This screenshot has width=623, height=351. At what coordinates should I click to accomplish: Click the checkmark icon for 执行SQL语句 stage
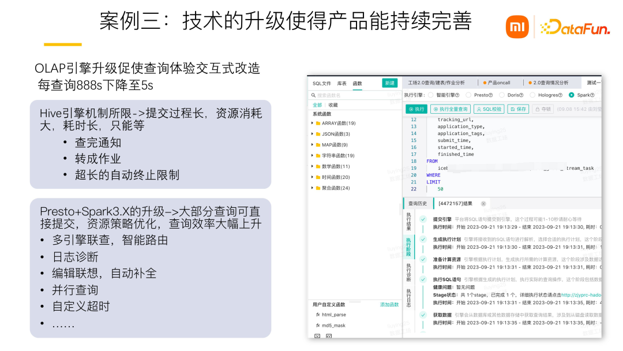(x=423, y=279)
